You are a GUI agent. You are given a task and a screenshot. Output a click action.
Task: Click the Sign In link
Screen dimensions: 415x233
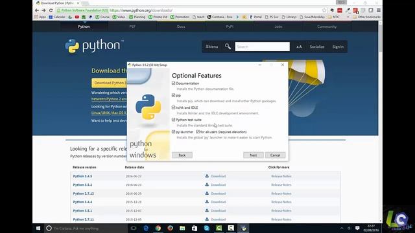point(338,47)
